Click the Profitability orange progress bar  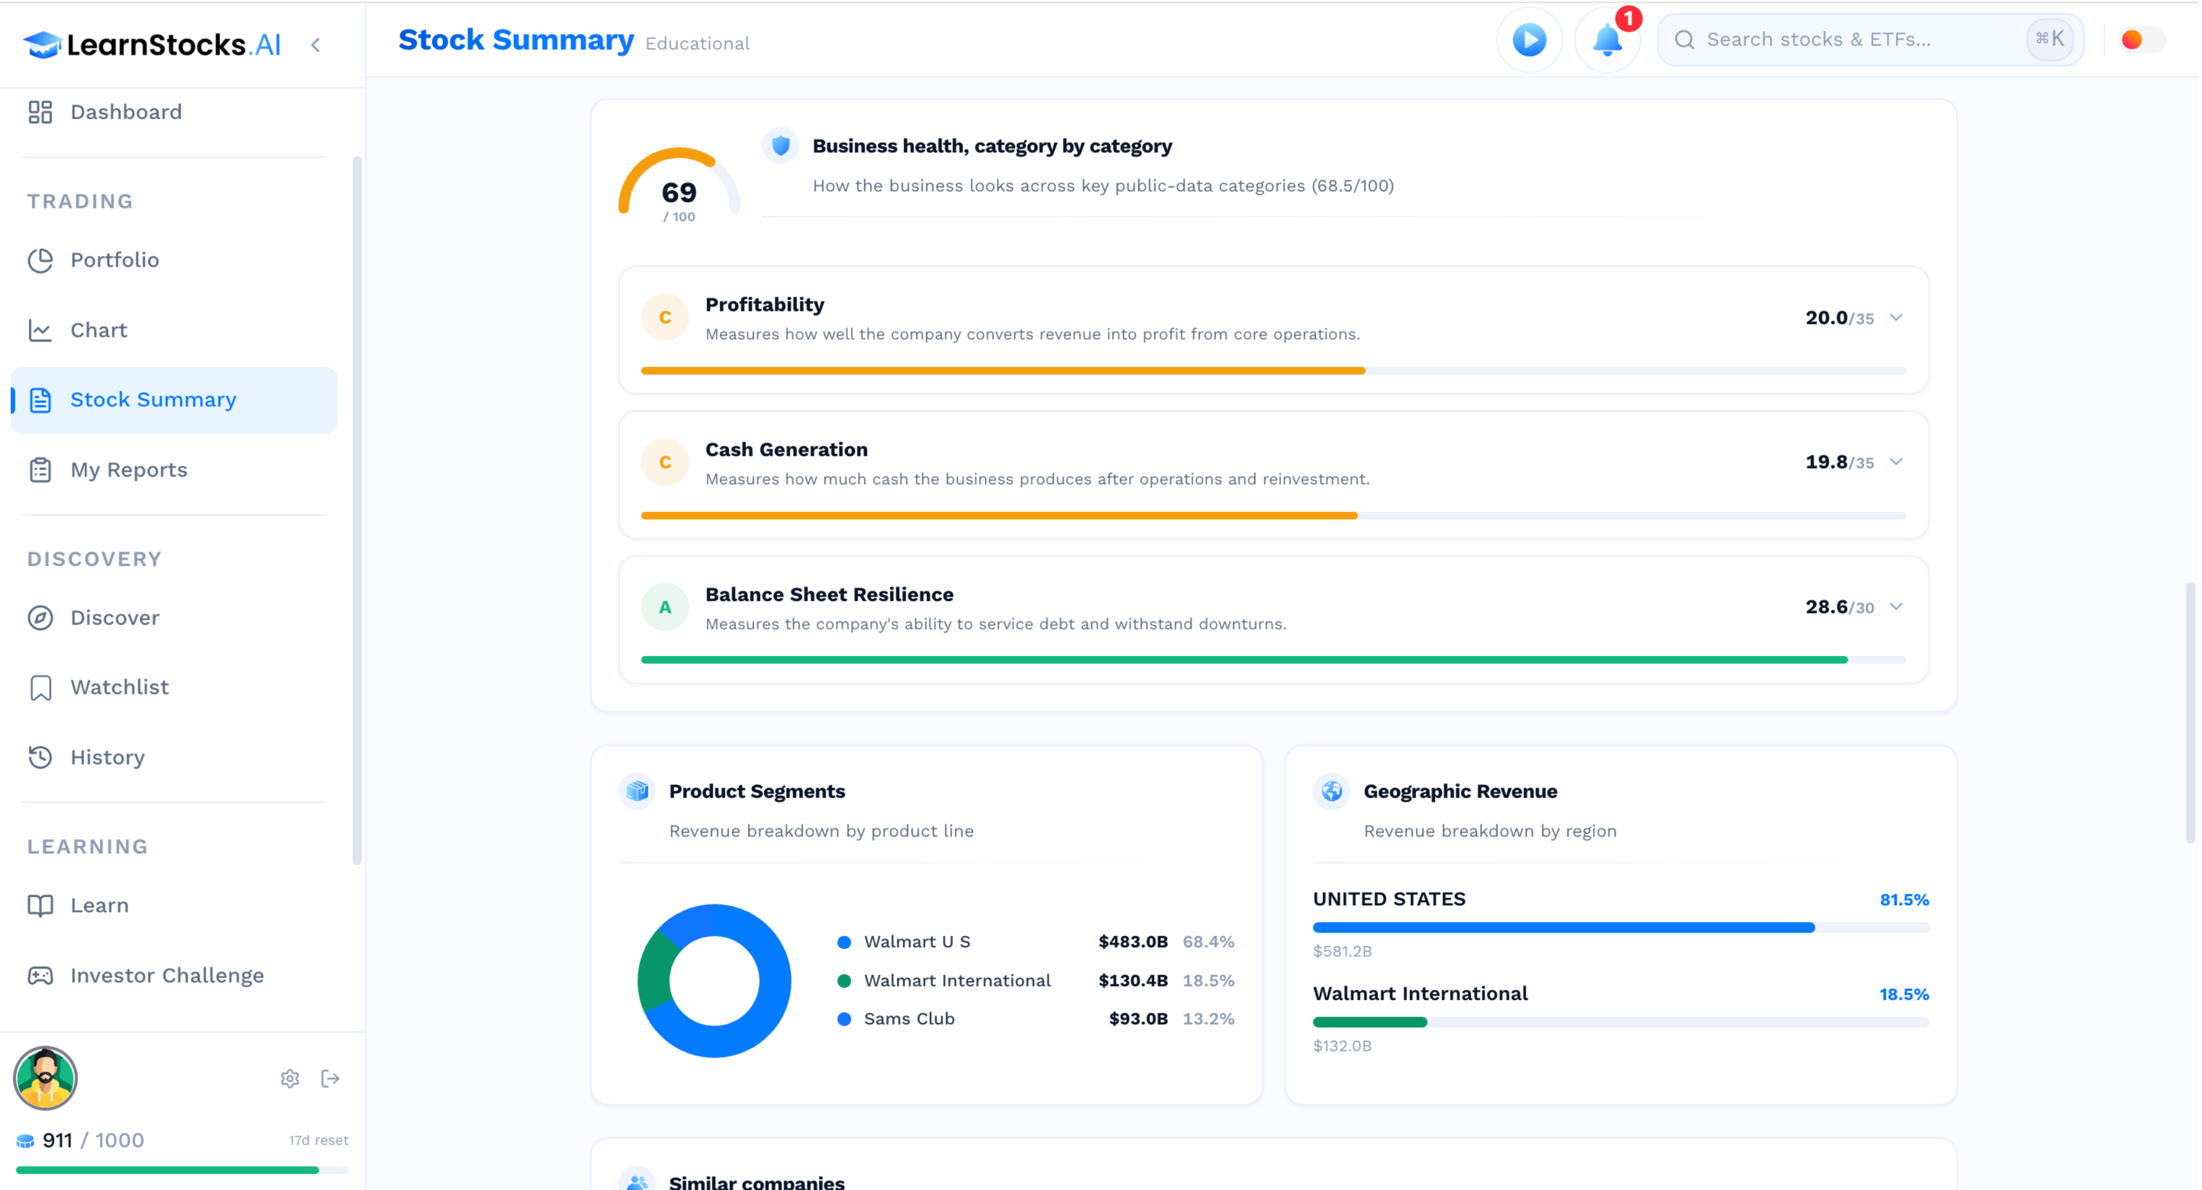point(1274,371)
